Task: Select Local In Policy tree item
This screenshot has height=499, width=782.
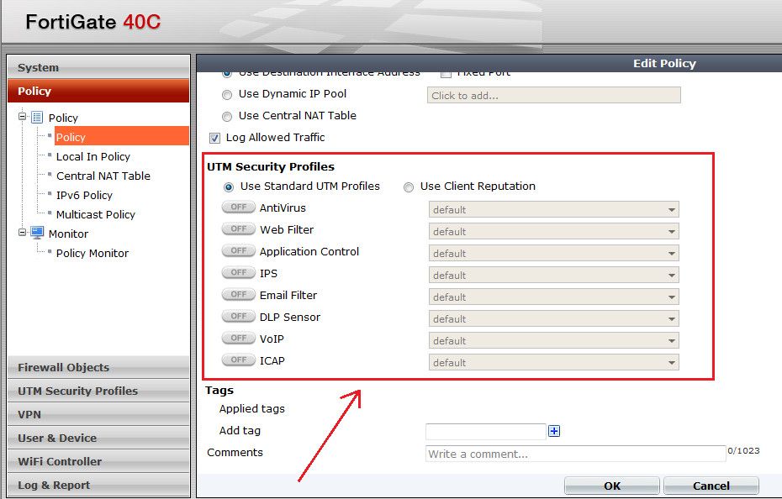Action: point(92,156)
